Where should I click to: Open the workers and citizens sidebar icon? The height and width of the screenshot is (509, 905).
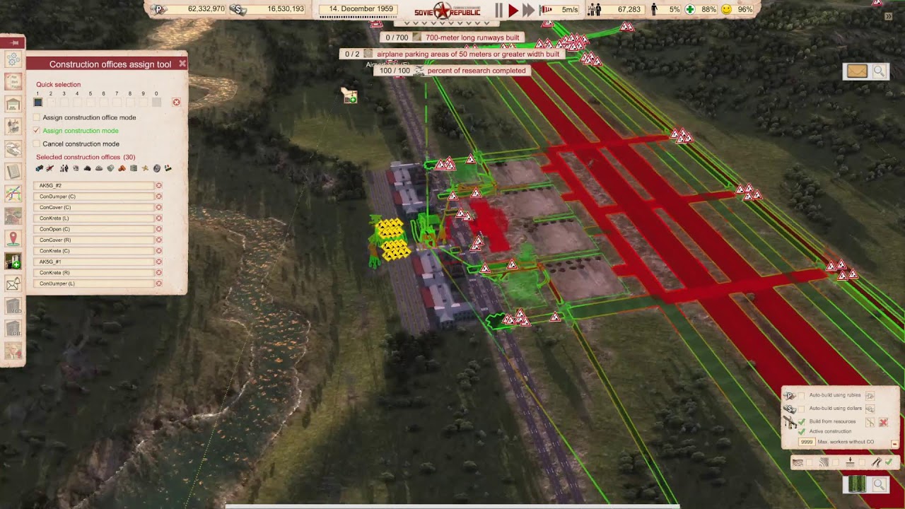[13, 127]
